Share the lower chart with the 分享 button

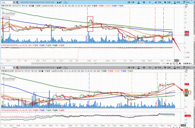pyautogui.click(x=131, y=68)
